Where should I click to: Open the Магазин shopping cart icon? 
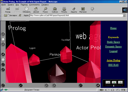coord(83,10)
